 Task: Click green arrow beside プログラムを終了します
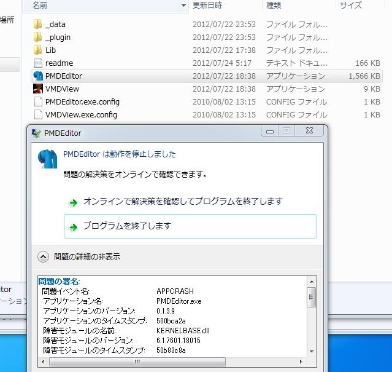[73, 227]
